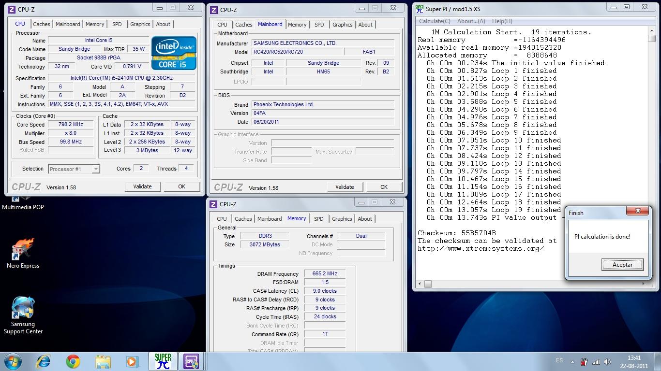Screen dimensions: 661x371
Task: Open the About...(A) menu in Super PI
Action: pyautogui.click(x=471, y=21)
